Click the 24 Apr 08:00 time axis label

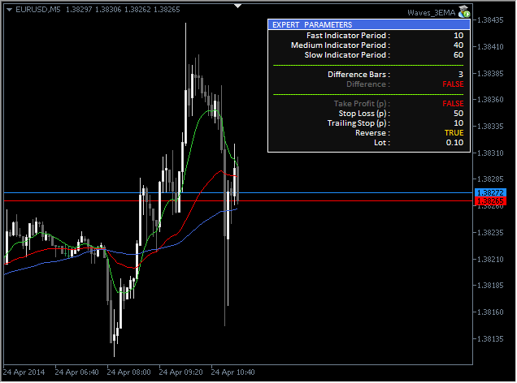128,372
